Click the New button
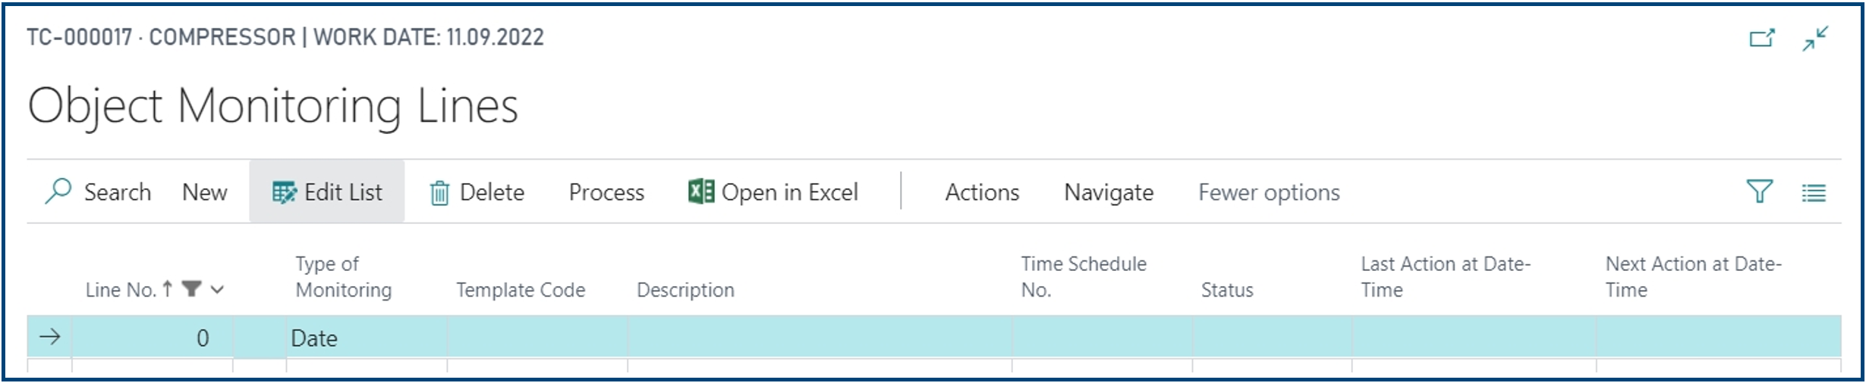This screenshot has height=383, width=1866. point(204,193)
